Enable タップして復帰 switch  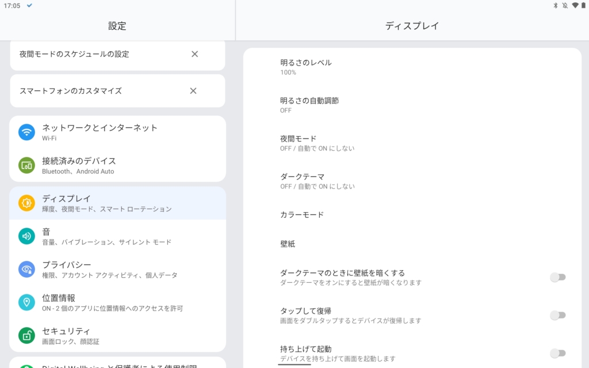pyautogui.click(x=557, y=315)
